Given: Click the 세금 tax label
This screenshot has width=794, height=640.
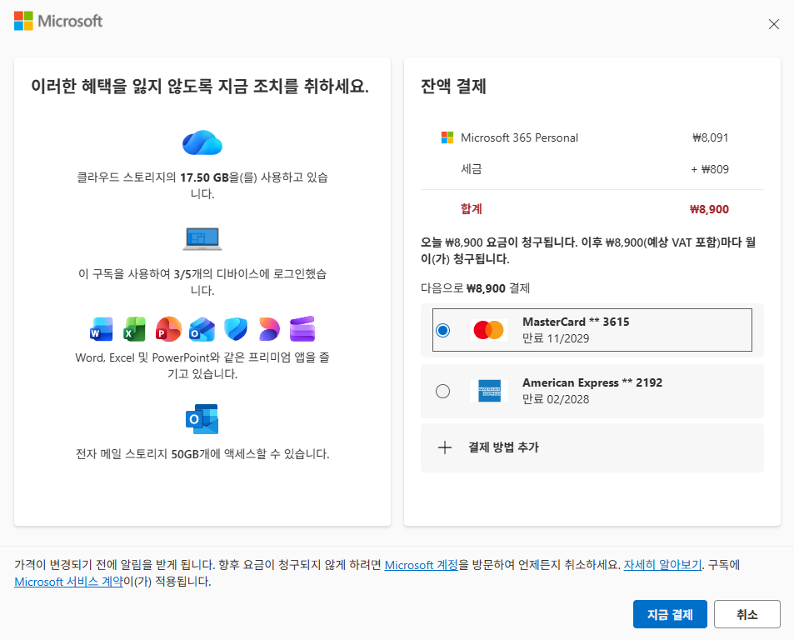Looking at the screenshot, I should point(471,169).
